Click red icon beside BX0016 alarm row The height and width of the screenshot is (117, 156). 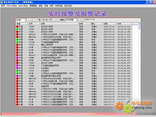click(17, 89)
